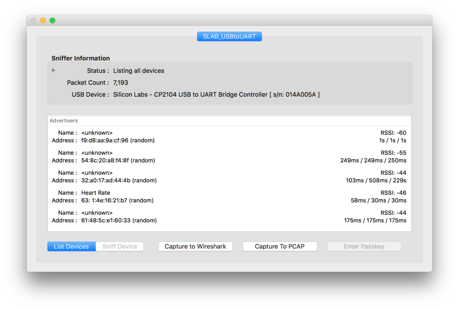This screenshot has height=310, width=459.
Task: Activate the List Devices segment
Action: (71, 246)
